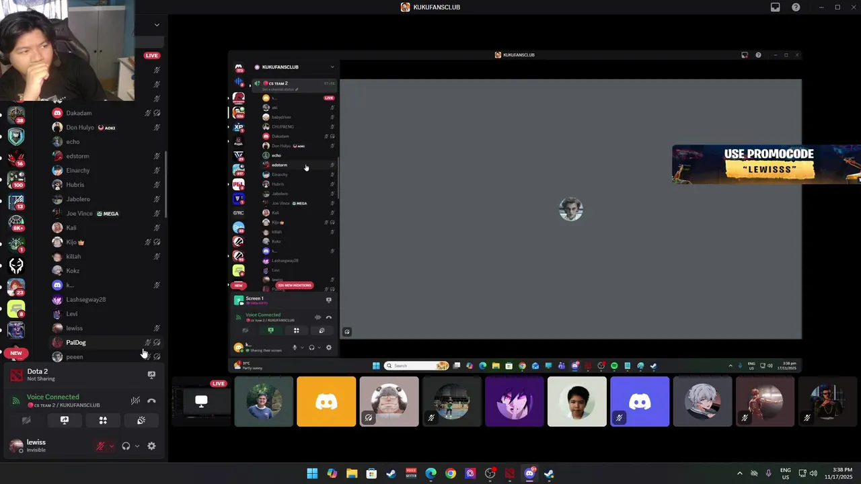
Task: Select Levi in the voice member list
Action: [x=108, y=314]
